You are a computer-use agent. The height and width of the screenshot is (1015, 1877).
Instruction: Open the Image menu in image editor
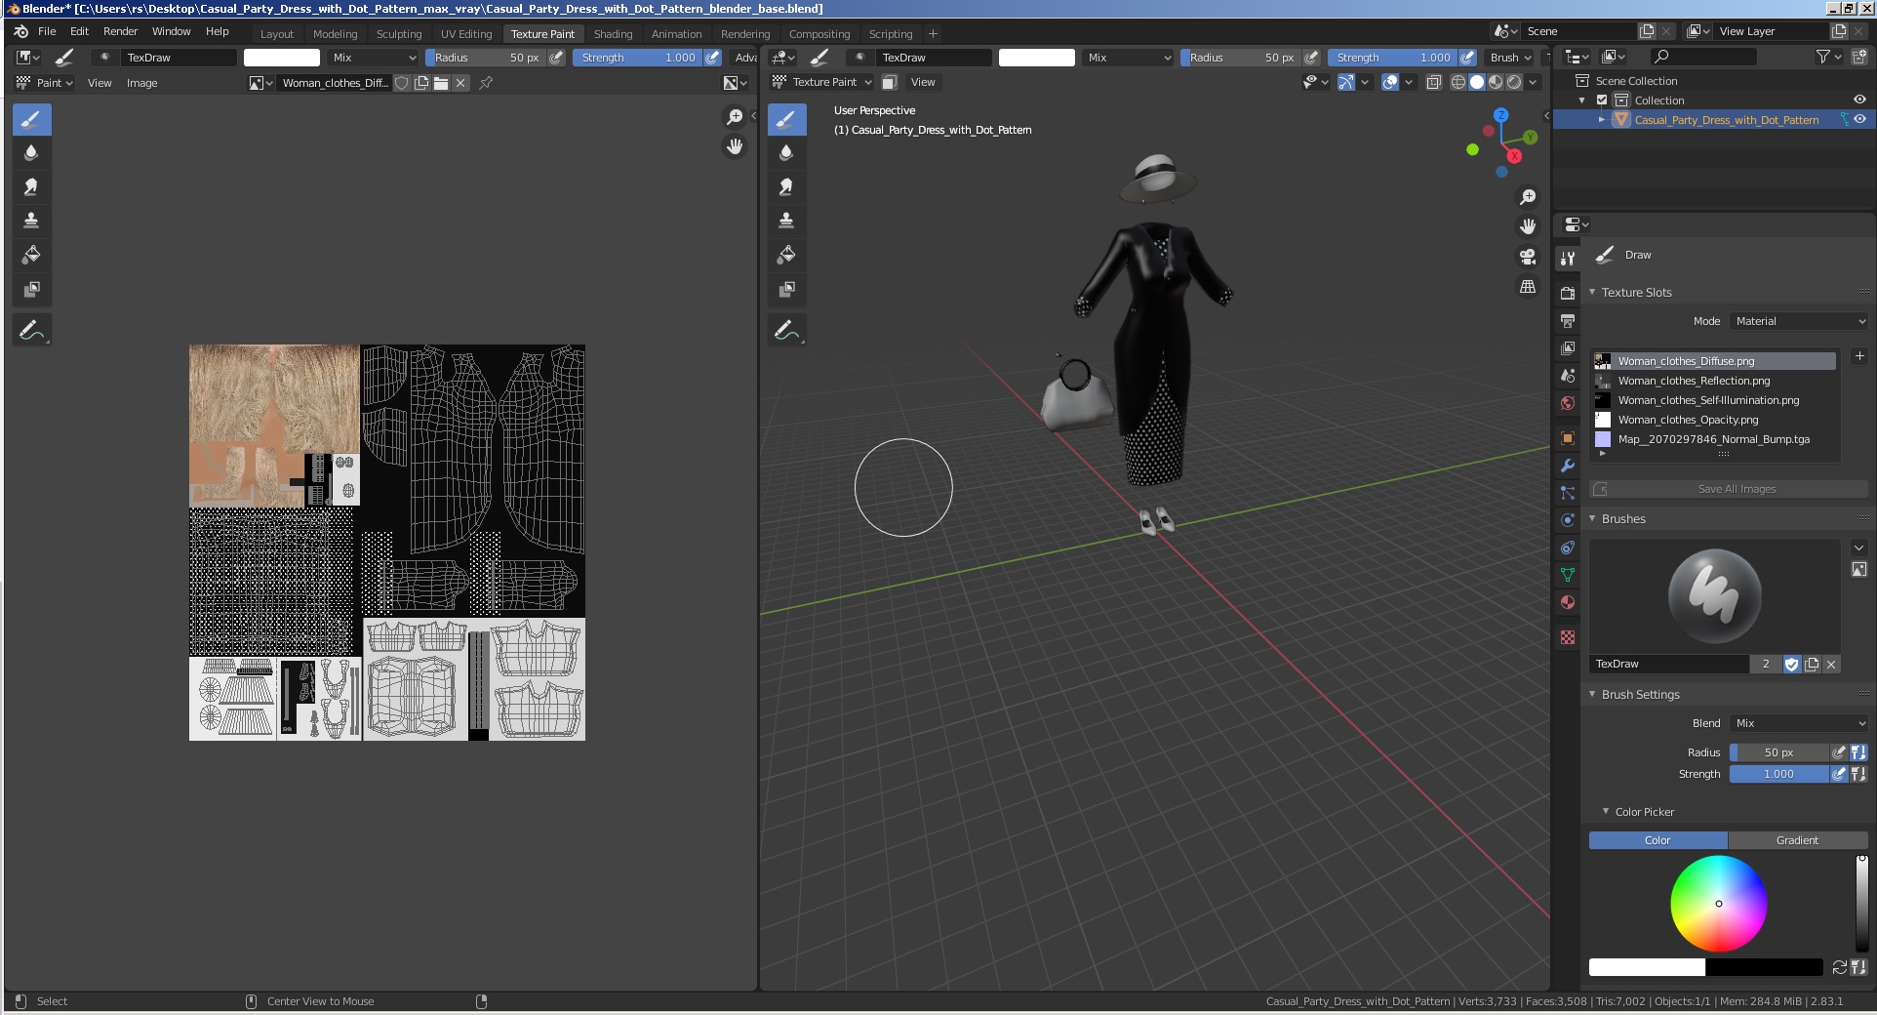point(141,83)
